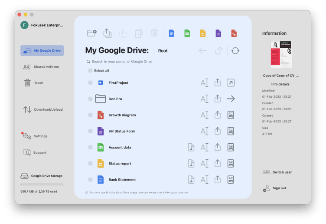326x224 pixels.
Task: Rename the HR Status Form file
Action: click(204, 131)
